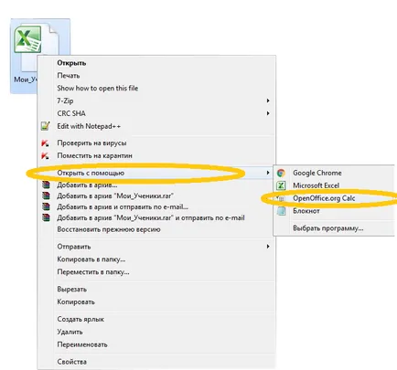Viewport: 397px width, 370px height.
Task: Click the Notepad++ icon next to Edit with Notepad++
Action: (46, 126)
